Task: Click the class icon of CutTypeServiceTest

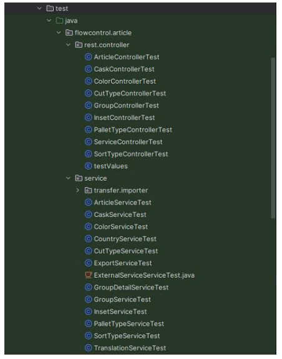Action: 89,251
